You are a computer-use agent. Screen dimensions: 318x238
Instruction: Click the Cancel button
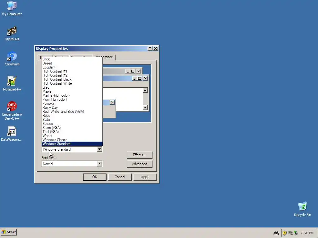120,177
